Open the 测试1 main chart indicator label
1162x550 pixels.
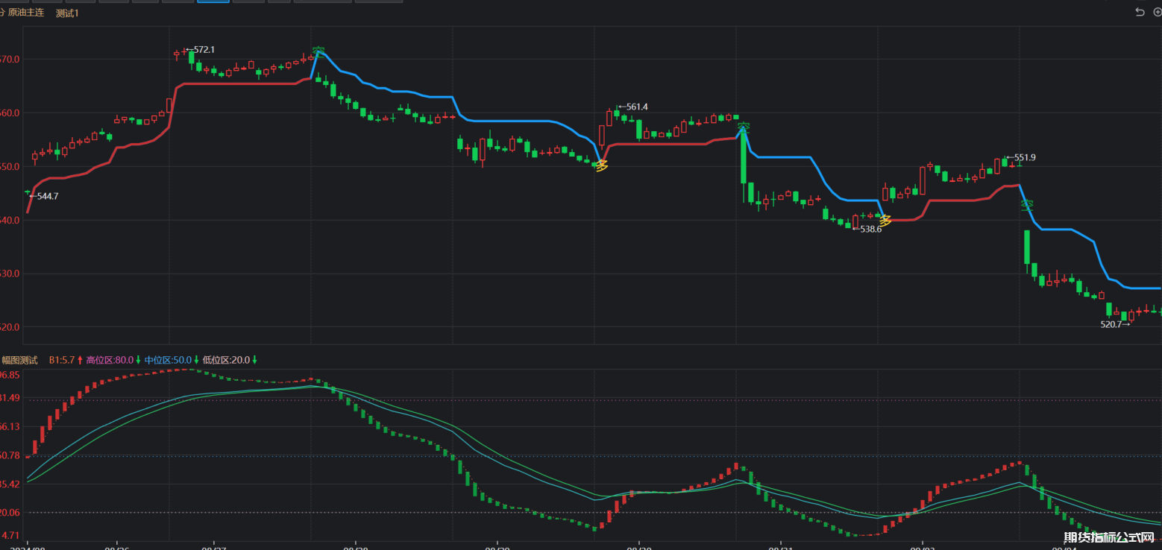point(67,13)
